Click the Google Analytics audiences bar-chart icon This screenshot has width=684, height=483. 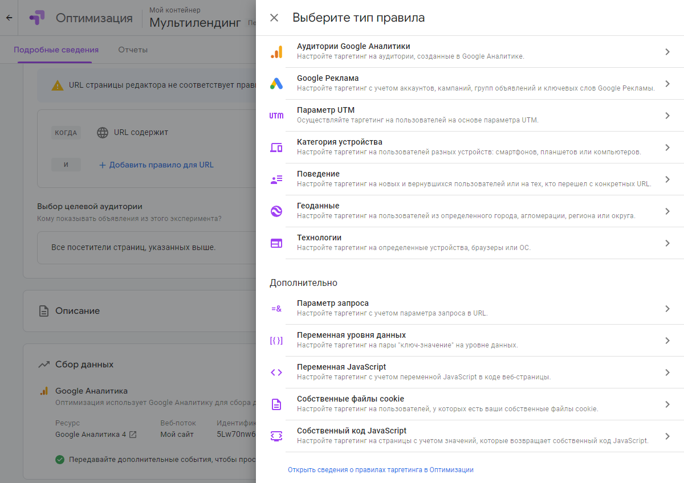276,52
